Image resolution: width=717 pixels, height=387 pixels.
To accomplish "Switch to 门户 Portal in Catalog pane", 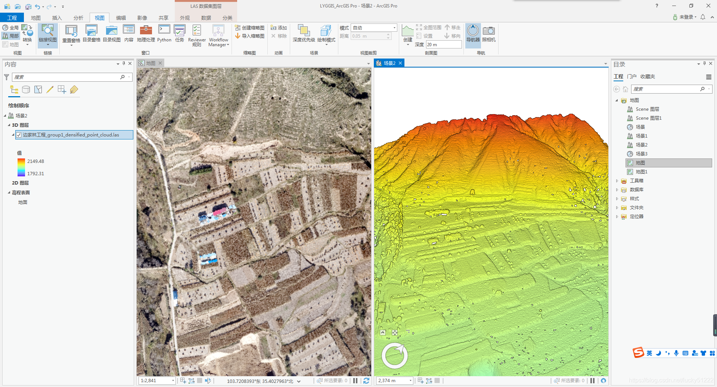I will [632, 76].
